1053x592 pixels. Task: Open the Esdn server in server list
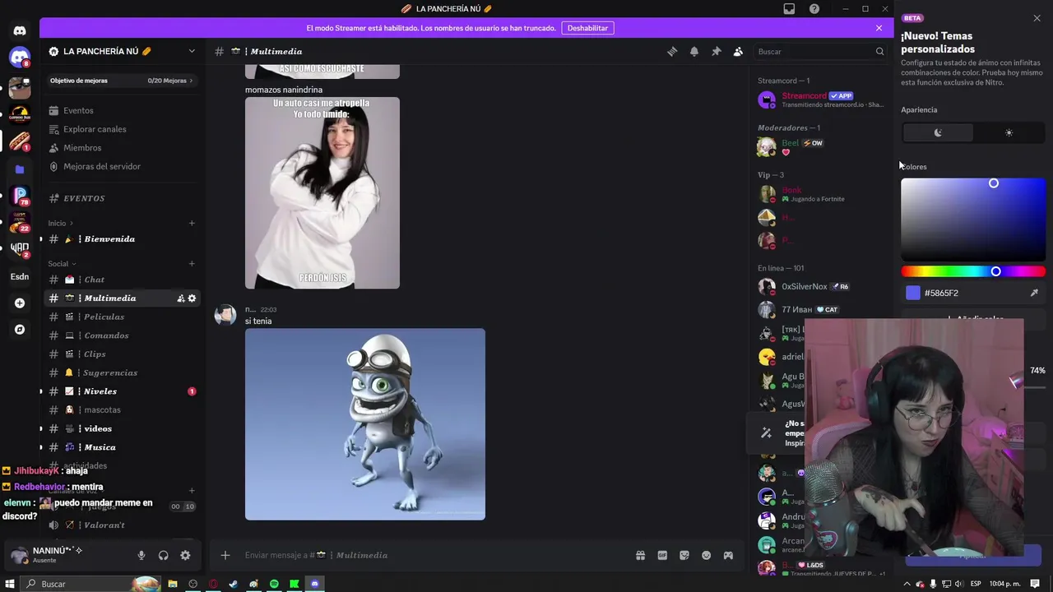20,276
